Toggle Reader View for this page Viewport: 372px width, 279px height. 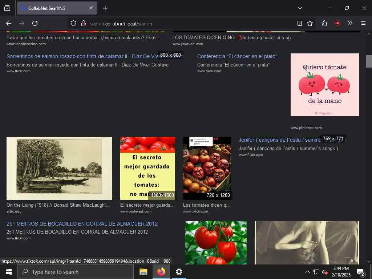(x=300, y=23)
